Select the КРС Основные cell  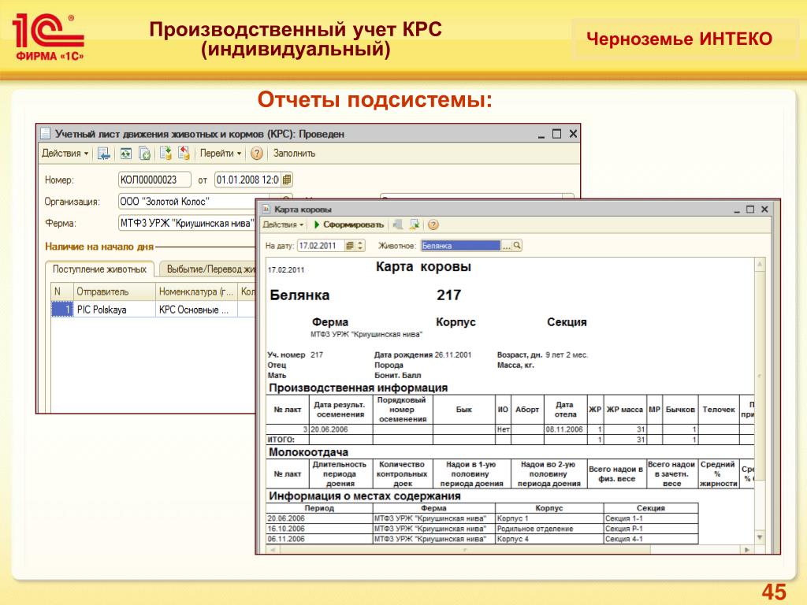pos(196,310)
